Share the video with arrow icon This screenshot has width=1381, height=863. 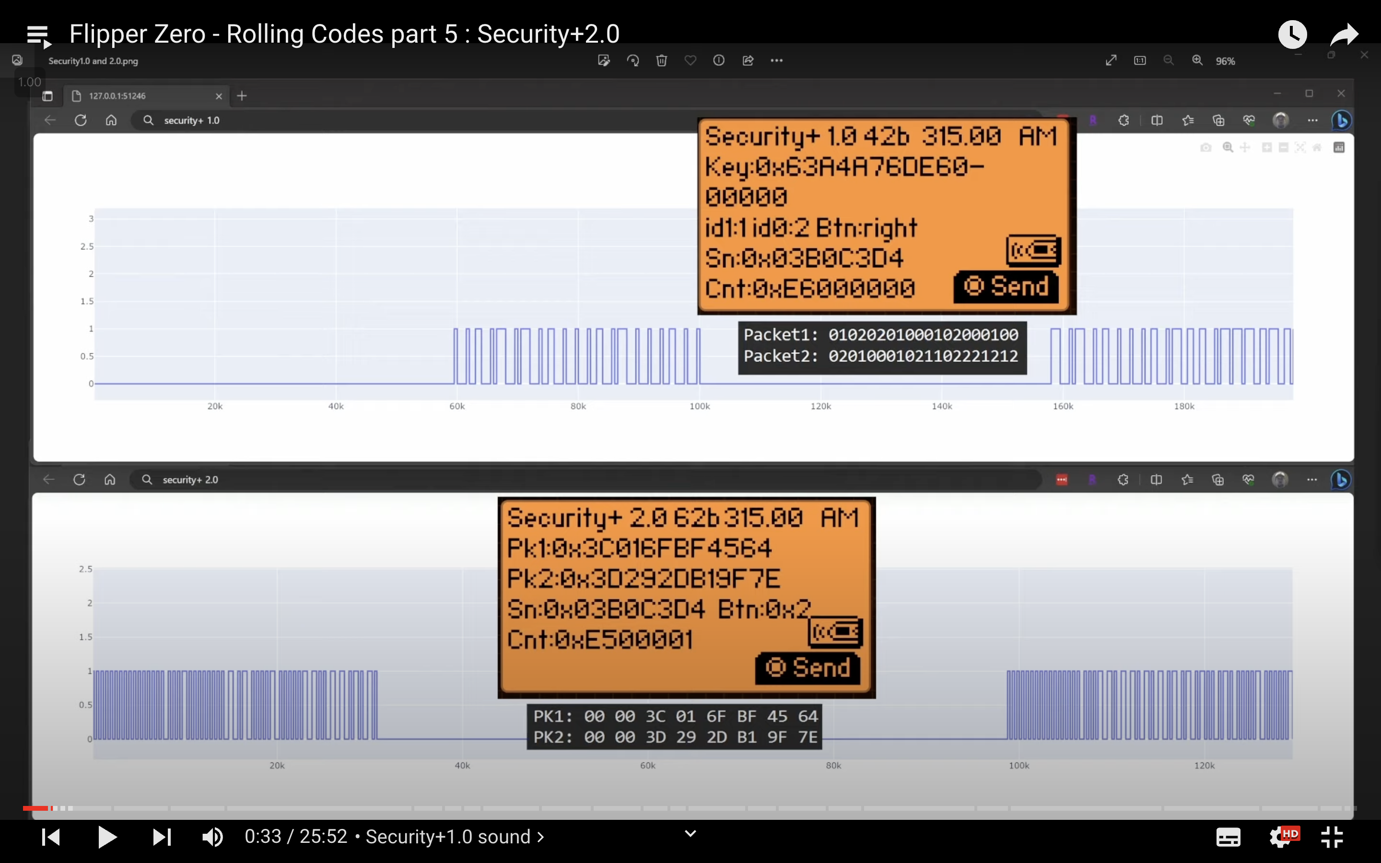1344,34
